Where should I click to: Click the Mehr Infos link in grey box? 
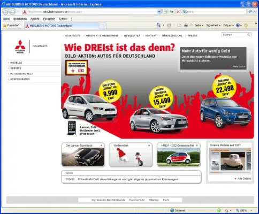click(239, 66)
